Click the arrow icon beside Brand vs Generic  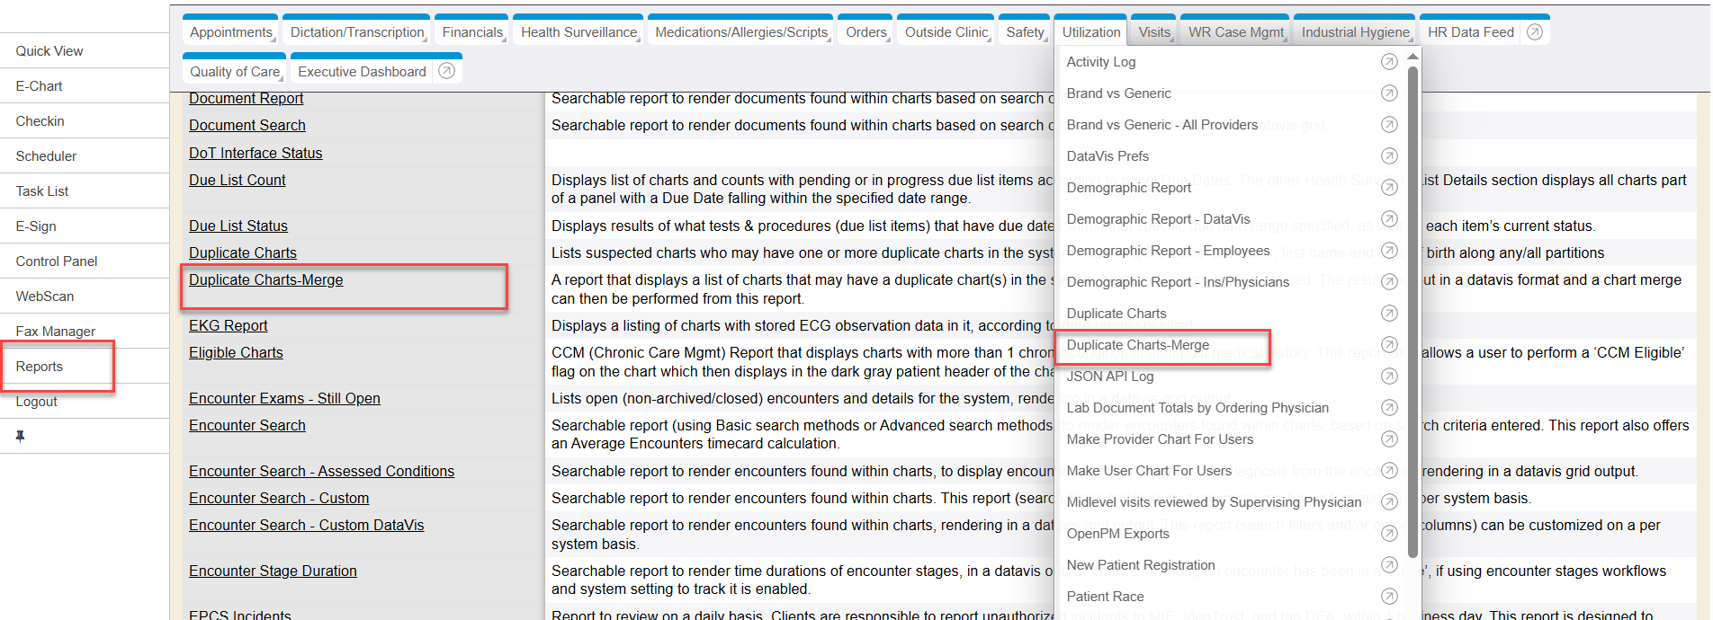click(1389, 93)
